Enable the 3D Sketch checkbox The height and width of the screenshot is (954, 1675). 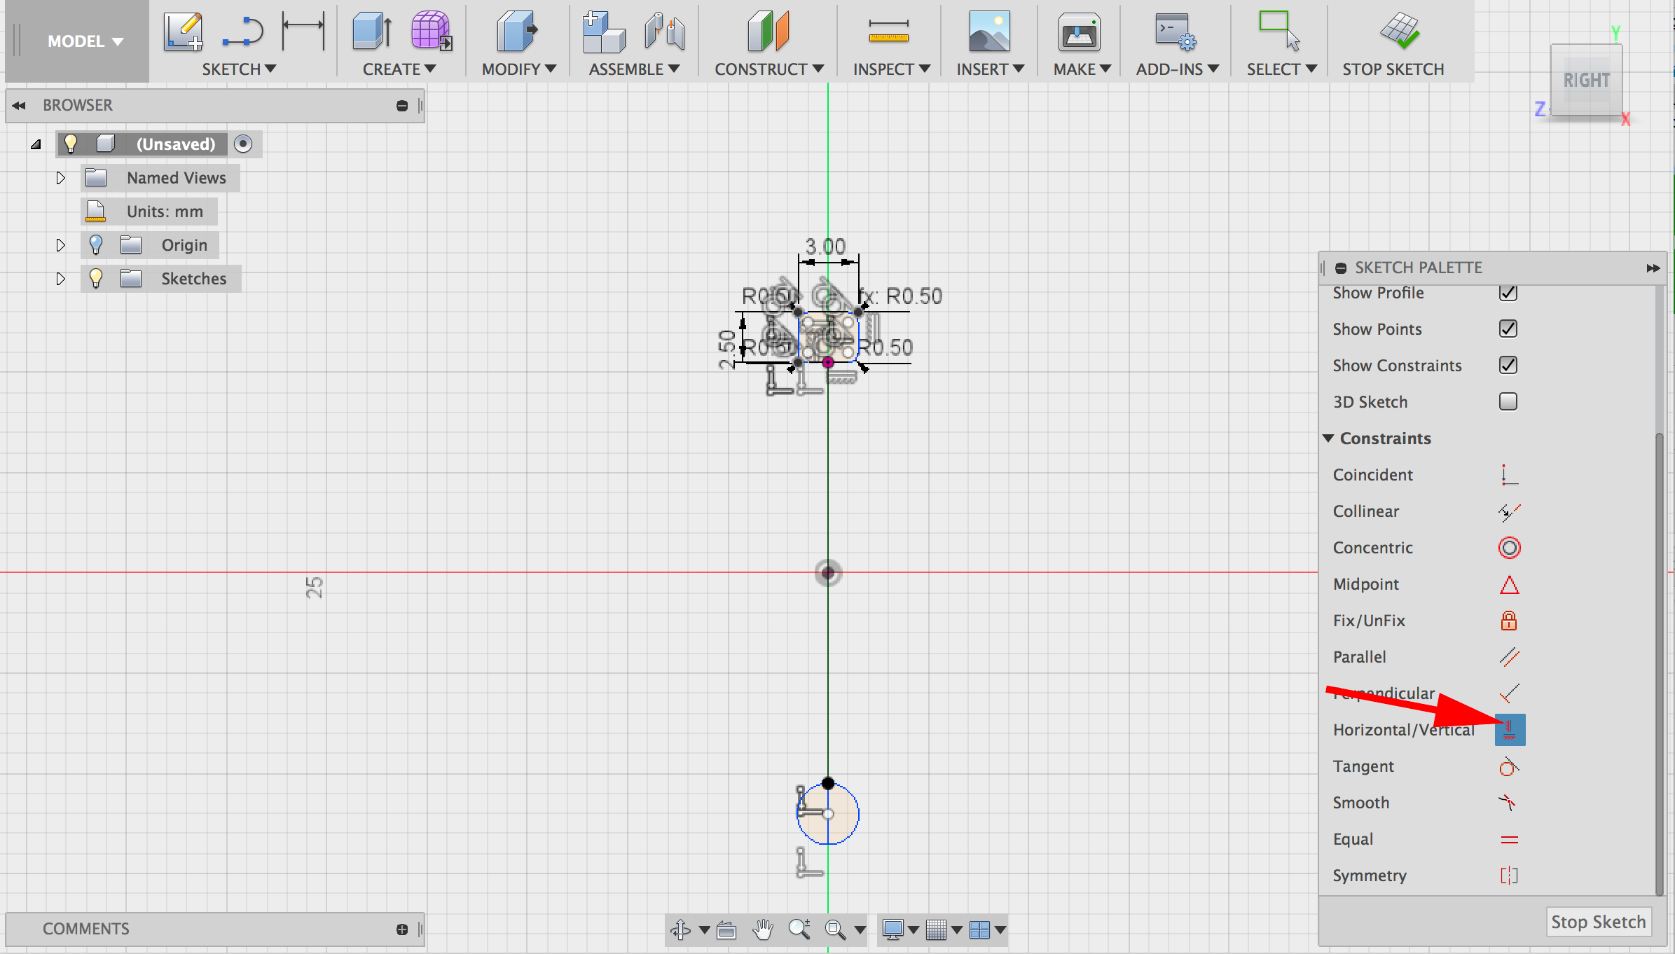point(1508,402)
